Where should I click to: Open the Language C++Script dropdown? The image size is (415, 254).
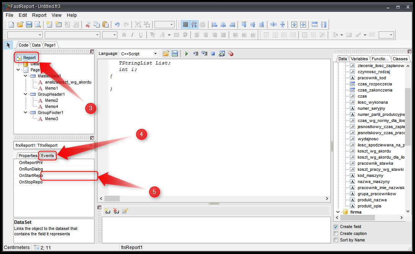(155, 54)
